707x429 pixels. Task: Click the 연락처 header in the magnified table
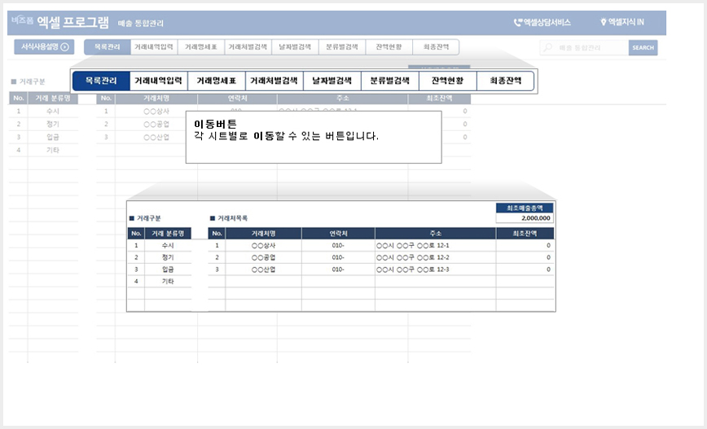coord(338,234)
